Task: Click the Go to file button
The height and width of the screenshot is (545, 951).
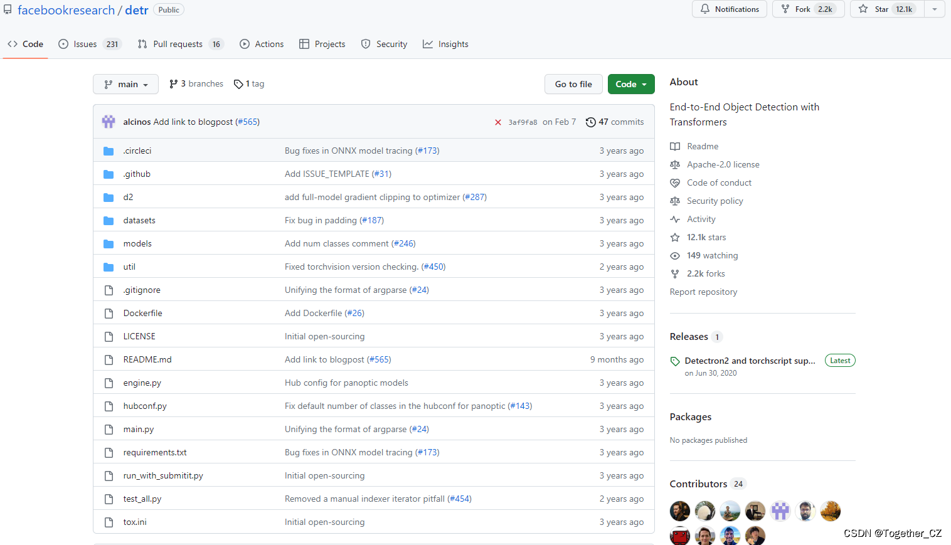Action: (573, 84)
